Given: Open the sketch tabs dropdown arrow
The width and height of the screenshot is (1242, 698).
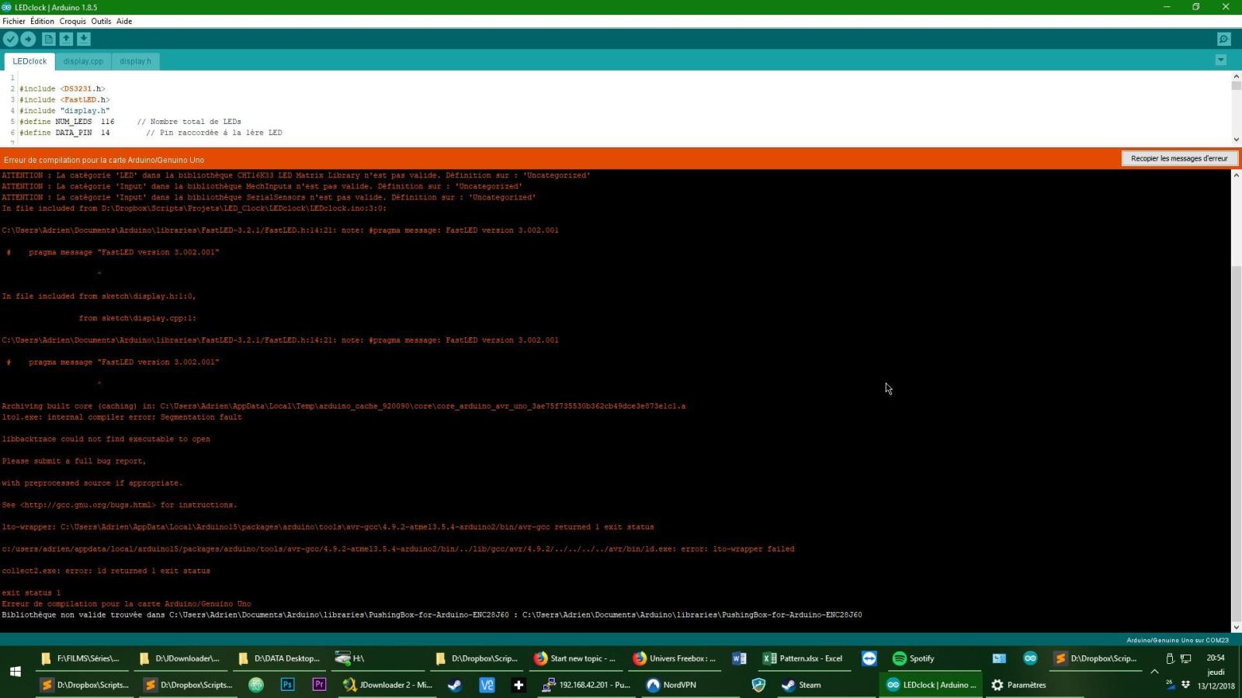Looking at the screenshot, I should [1221, 60].
